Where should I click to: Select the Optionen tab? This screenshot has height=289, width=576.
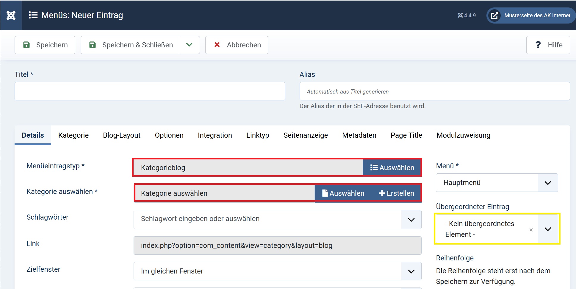(169, 135)
